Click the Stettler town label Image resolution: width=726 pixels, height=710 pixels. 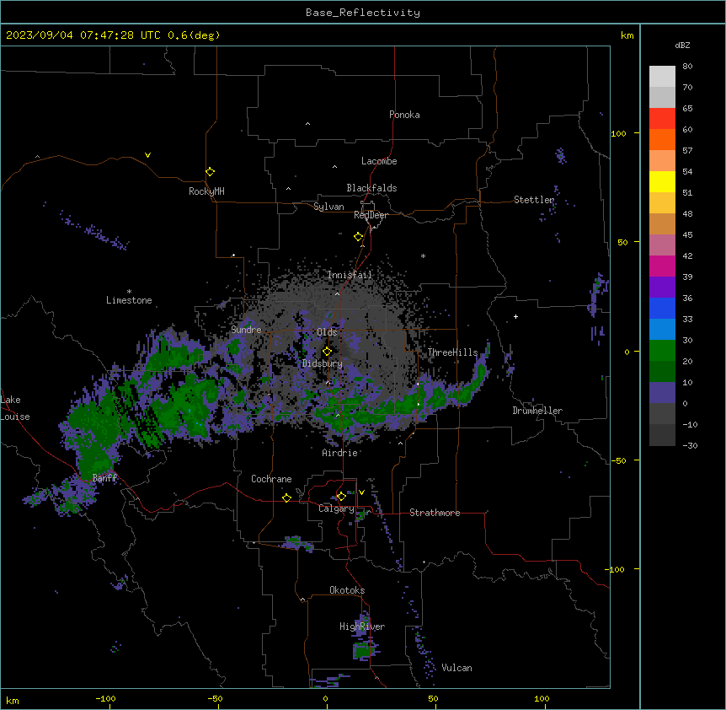click(x=534, y=200)
